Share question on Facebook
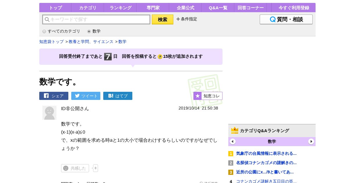Screen dimensions: 349x183 54,96
